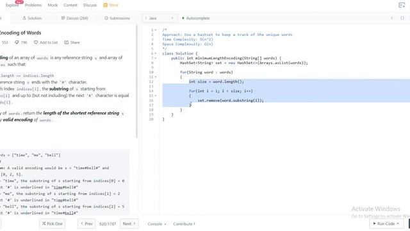Collapse code fold arrow on line 7
This screenshot has width=410, height=231.
156,58
